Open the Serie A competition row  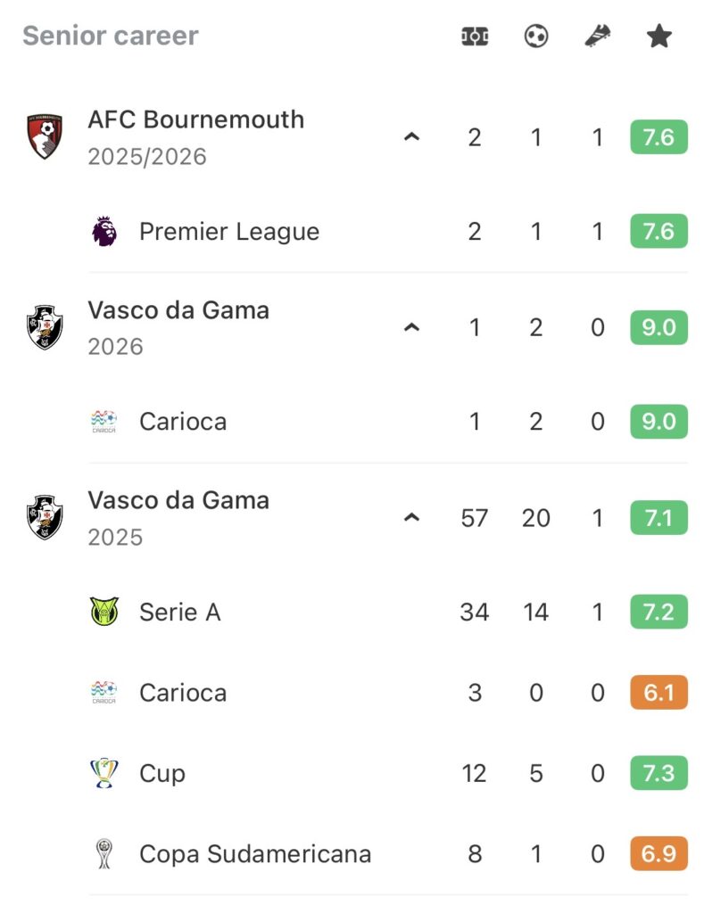[180, 612]
